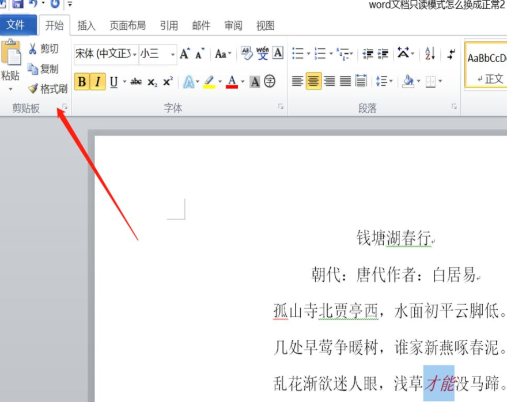Toggle strikethrough formatting
Screen dimensions: 507x402
[136, 82]
